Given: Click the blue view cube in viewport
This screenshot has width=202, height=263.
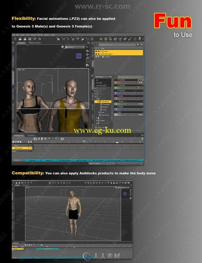Looking at the screenshot, I should (79, 56).
